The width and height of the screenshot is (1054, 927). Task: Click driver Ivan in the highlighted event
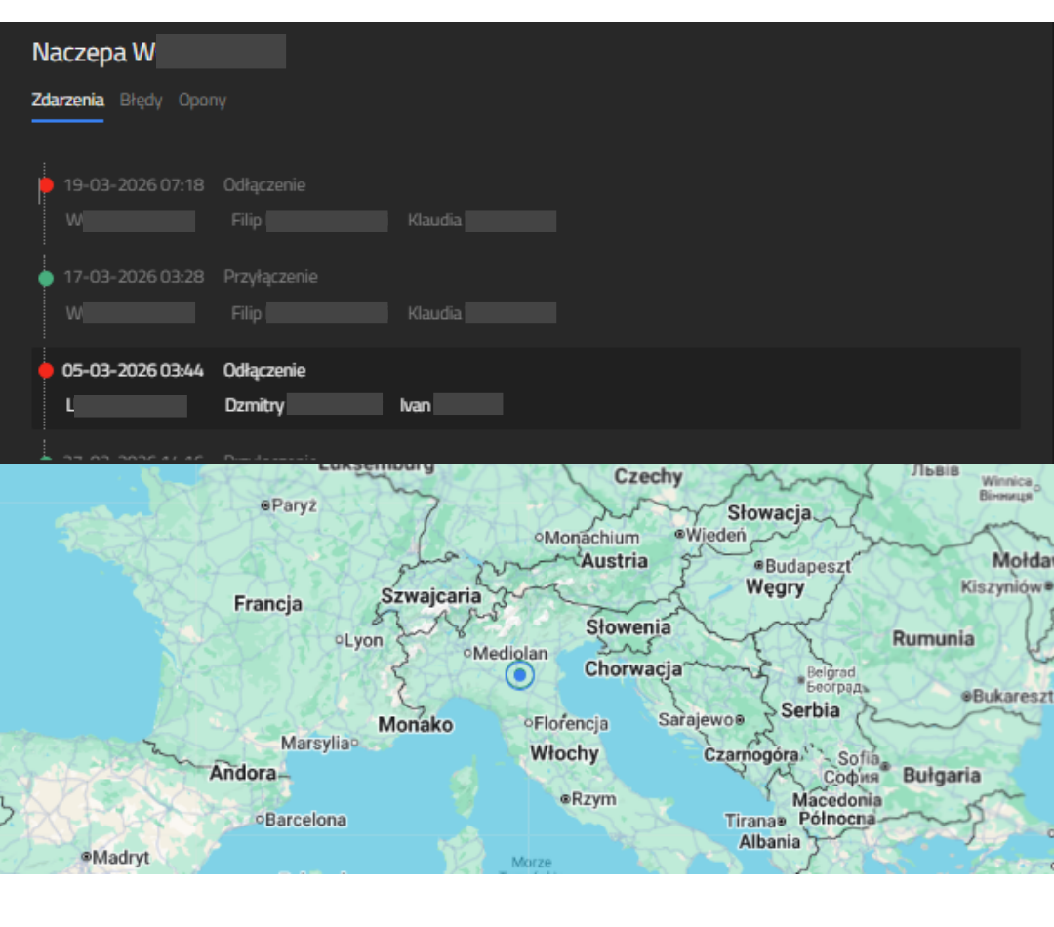coord(415,405)
